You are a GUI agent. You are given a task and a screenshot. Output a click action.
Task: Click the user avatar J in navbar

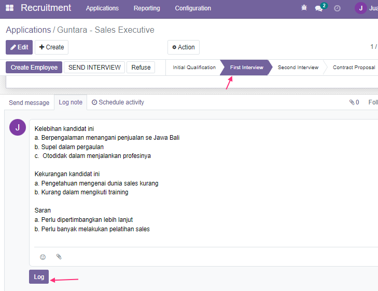coord(361,8)
